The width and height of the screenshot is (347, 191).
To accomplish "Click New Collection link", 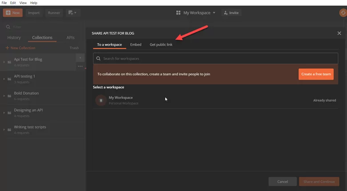I will pyautogui.click(x=20, y=48).
